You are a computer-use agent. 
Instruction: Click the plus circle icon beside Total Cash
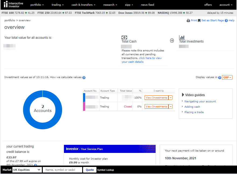tap(172, 41)
